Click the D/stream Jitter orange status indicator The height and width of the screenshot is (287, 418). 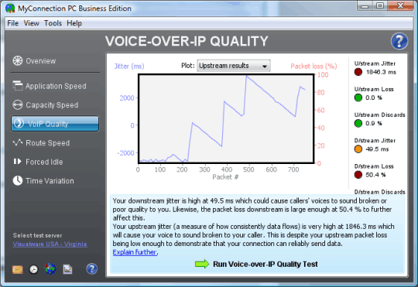[358, 149]
